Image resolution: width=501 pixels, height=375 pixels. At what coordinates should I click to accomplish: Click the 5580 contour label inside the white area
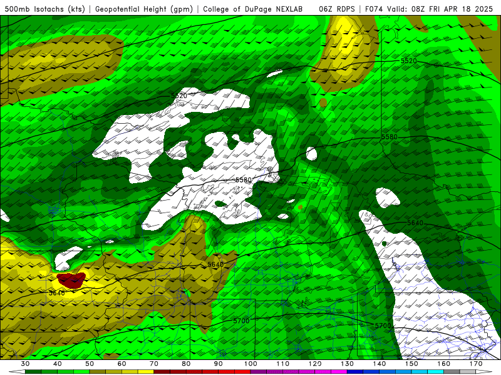[x=244, y=180]
